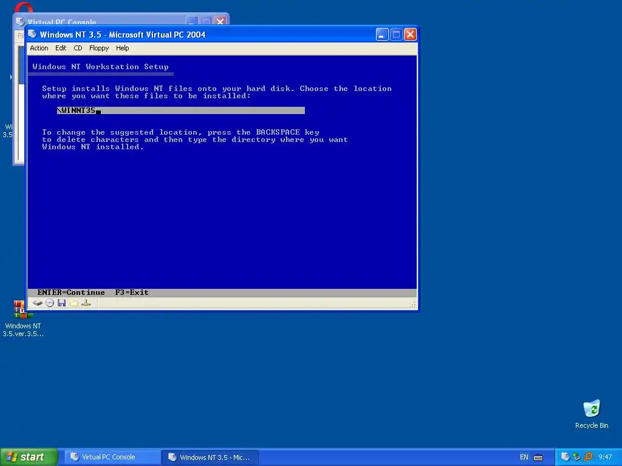Viewport: 622px width, 466px height.
Task: Click Windows NT 3.5 taskbar button
Action: click(x=210, y=457)
